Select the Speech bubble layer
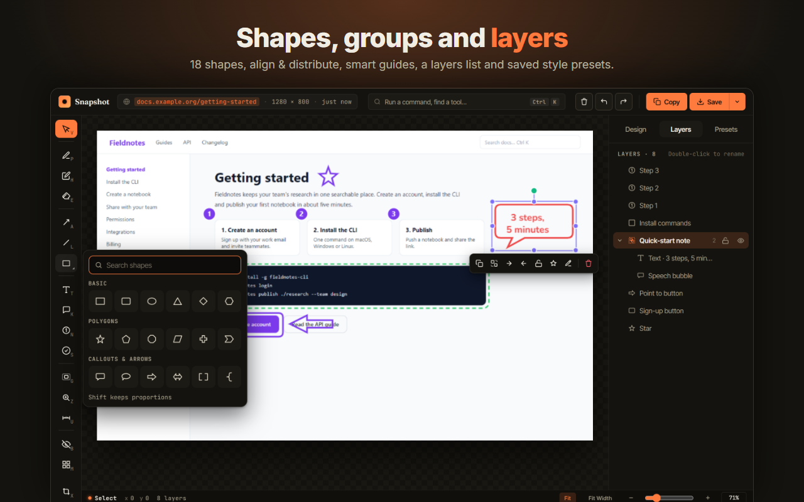Image resolution: width=804 pixels, height=502 pixels. point(681,275)
